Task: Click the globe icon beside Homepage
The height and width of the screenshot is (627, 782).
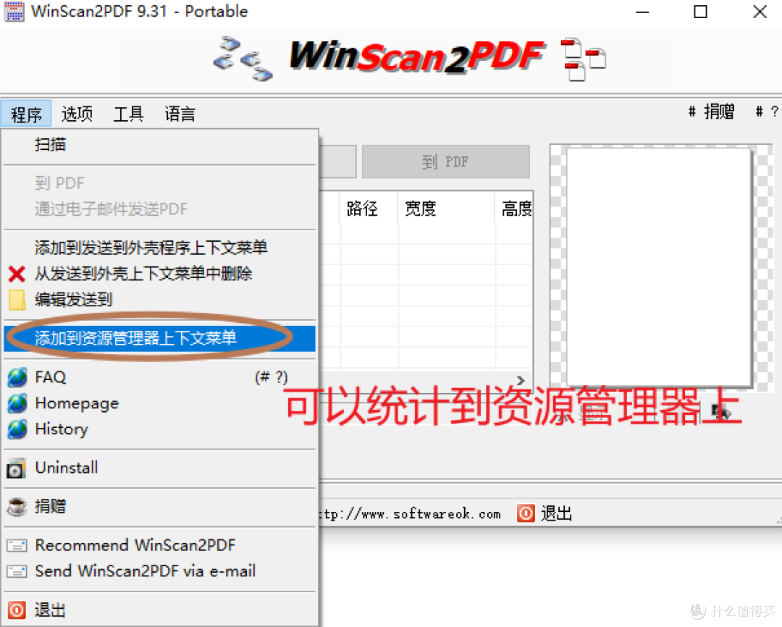Action: tap(17, 403)
